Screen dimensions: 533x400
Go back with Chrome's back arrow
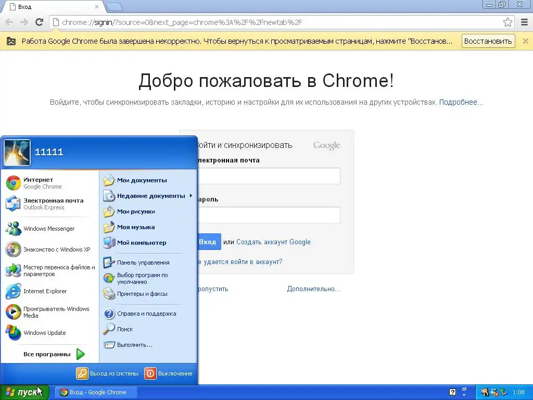[x=9, y=22]
